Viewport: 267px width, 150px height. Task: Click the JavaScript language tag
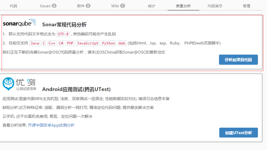[88, 43]
